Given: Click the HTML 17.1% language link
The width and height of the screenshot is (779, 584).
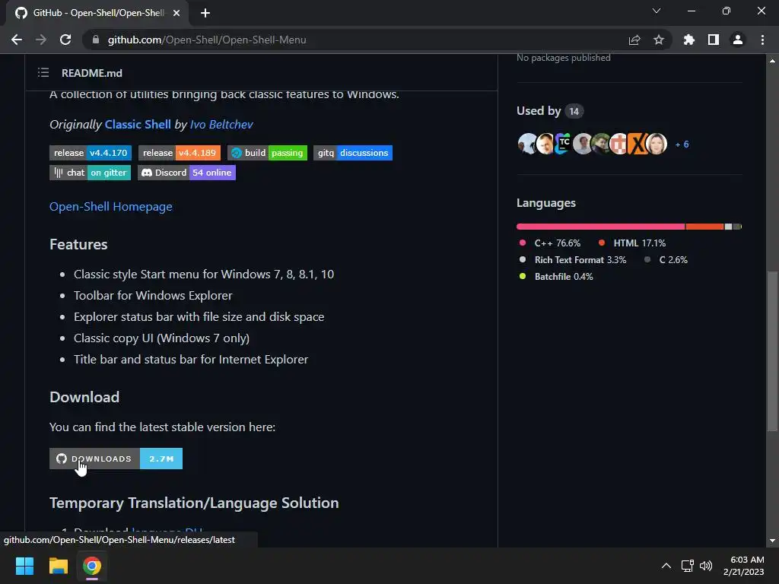Looking at the screenshot, I should (x=632, y=243).
